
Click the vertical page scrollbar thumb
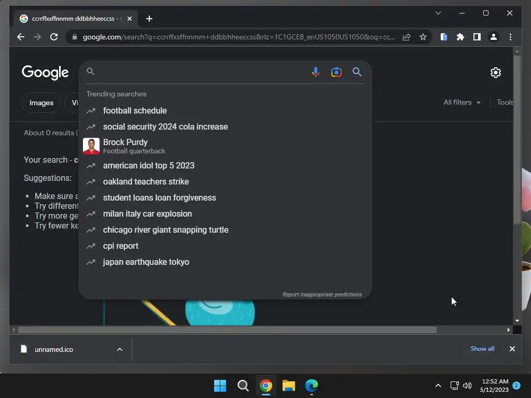(x=517, y=139)
